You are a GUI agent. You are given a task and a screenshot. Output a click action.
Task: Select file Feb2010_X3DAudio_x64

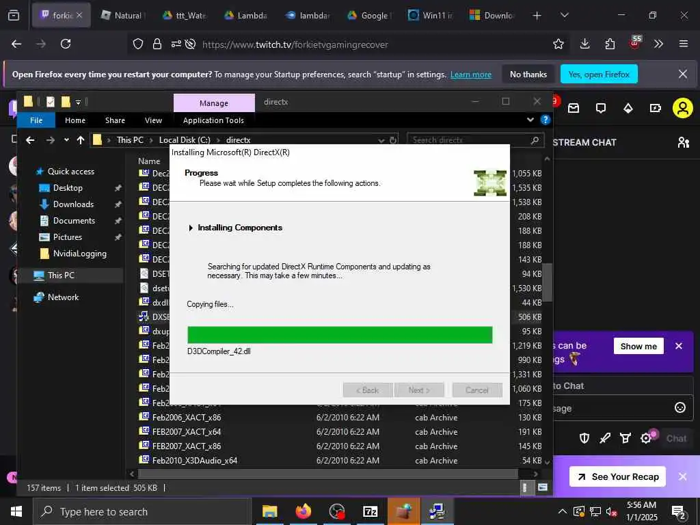[195, 460]
